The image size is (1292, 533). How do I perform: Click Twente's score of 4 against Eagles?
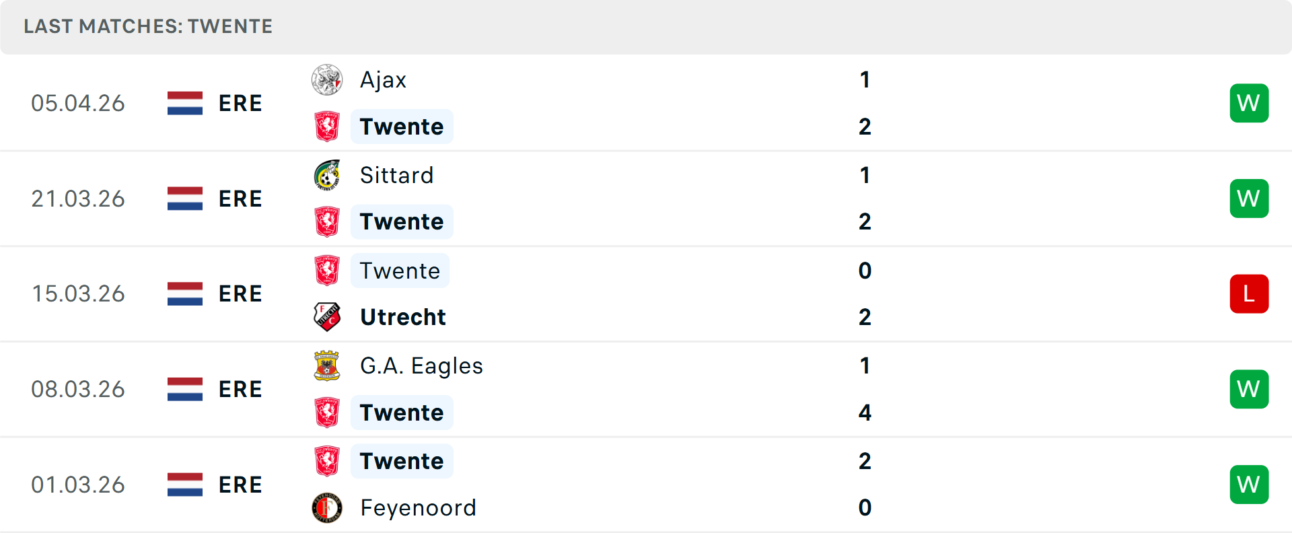865,413
